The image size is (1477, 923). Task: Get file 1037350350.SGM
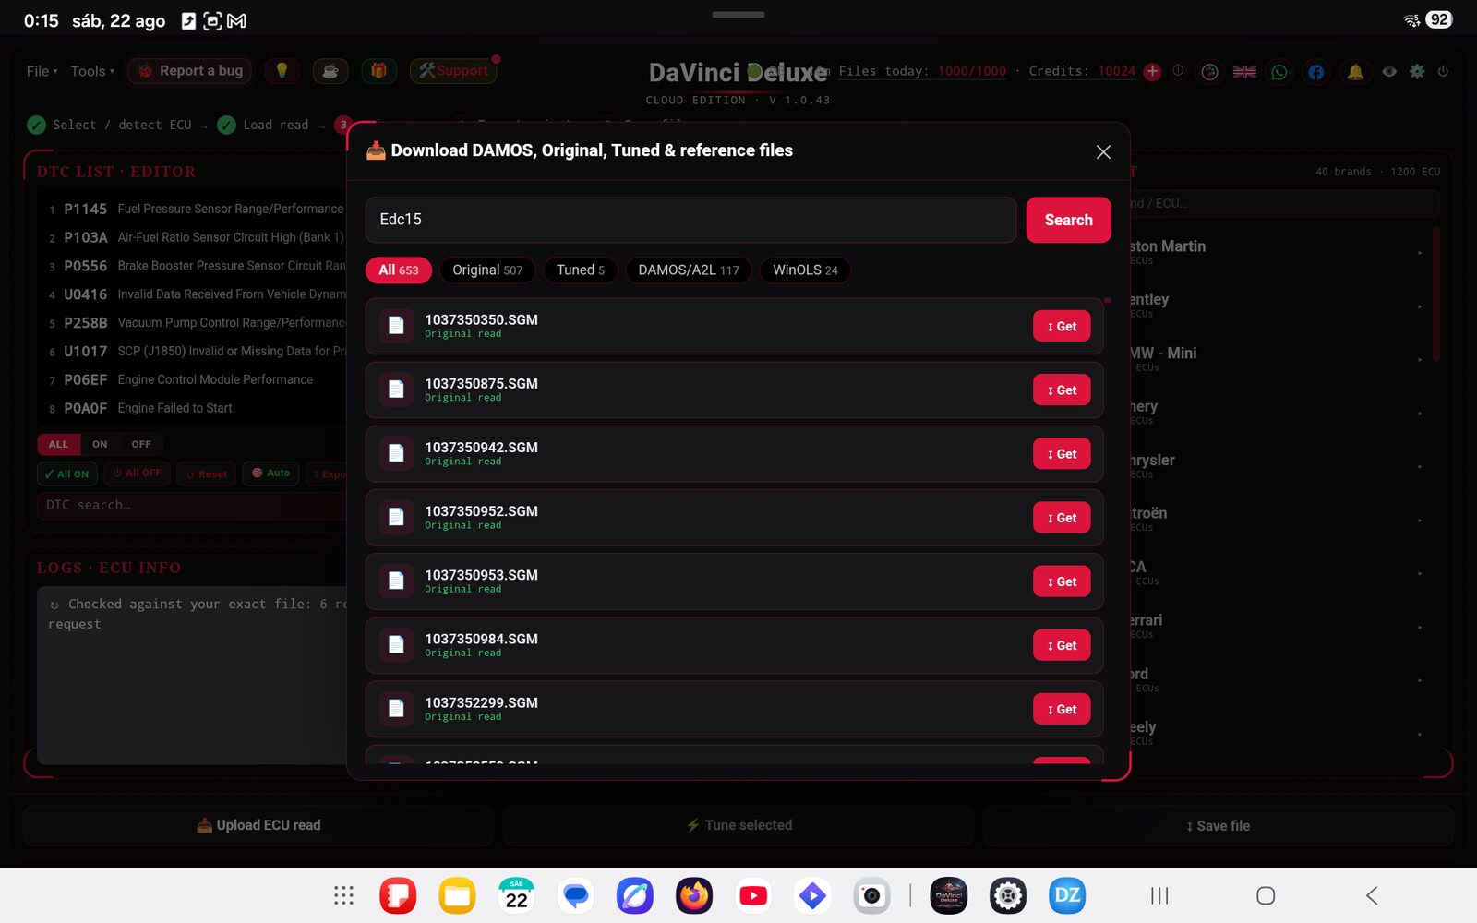coord(1062,326)
